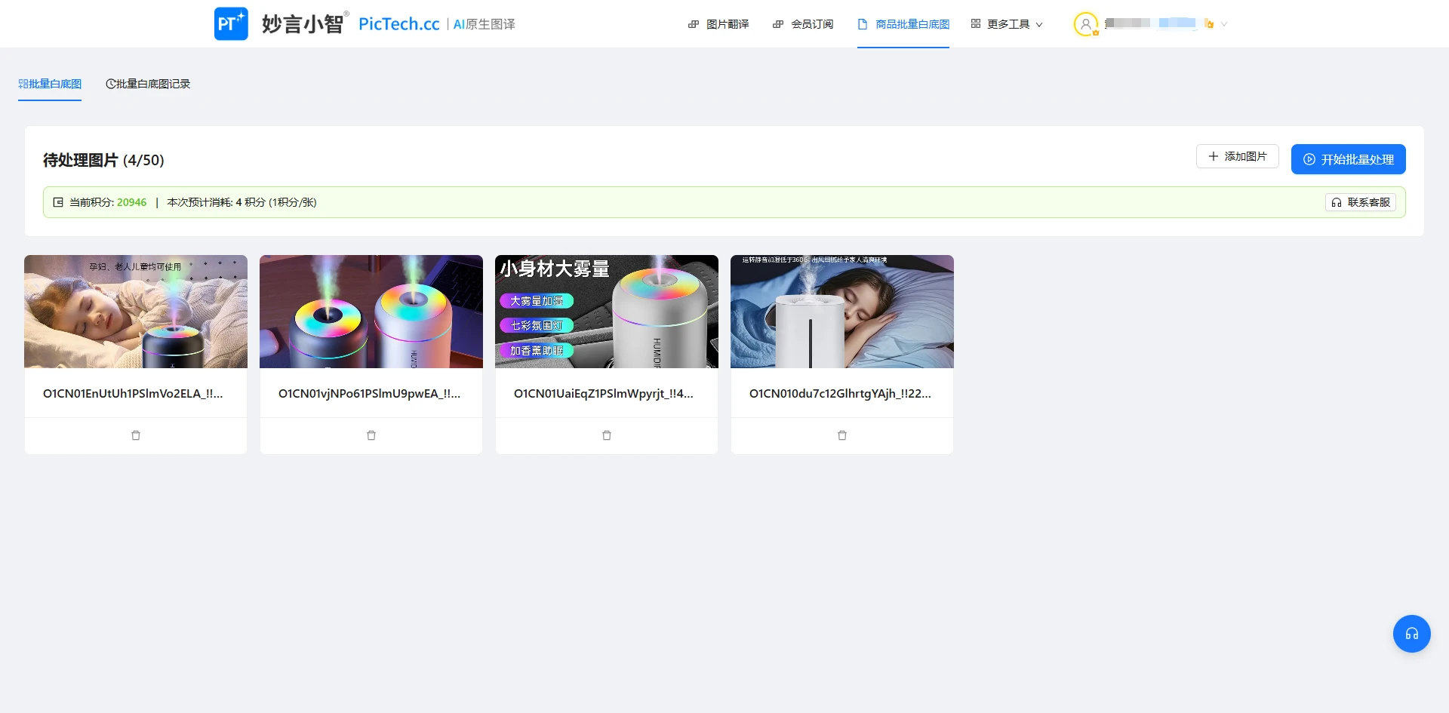Open the 图片翻译 navigation item

pyautogui.click(x=726, y=23)
